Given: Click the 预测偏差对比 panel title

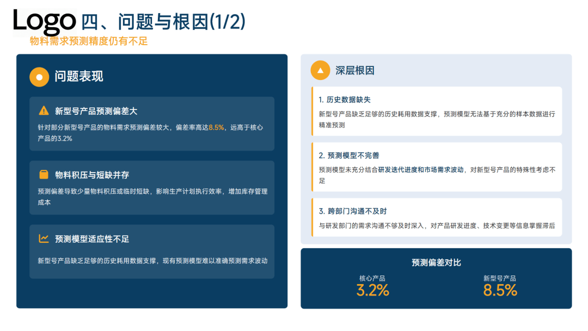Looking at the screenshot, I should [x=436, y=262].
